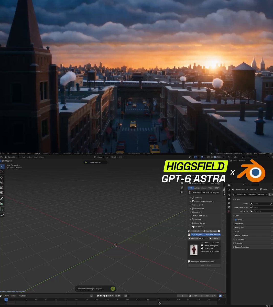Select the Cursor tool in viewport toolbar
Viewport: 273px width, 307px height.
tap(2, 172)
